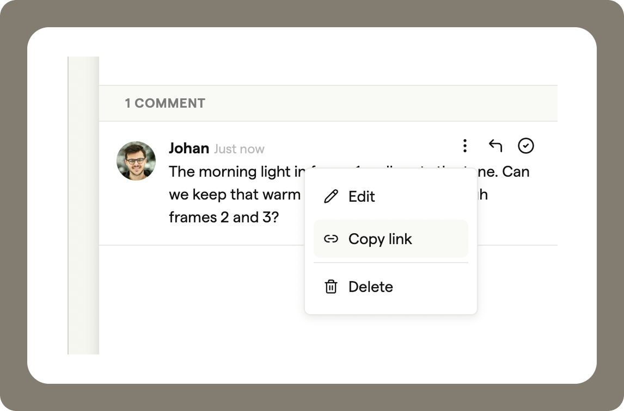624x411 pixels.
Task: Click the empty space right of "1 COMMENT"
Action: 381,103
